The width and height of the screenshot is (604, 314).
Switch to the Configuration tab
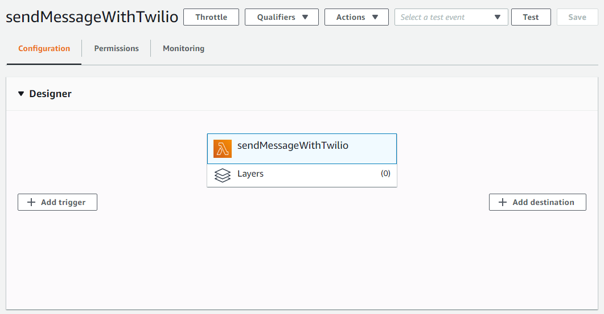(44, 48)
